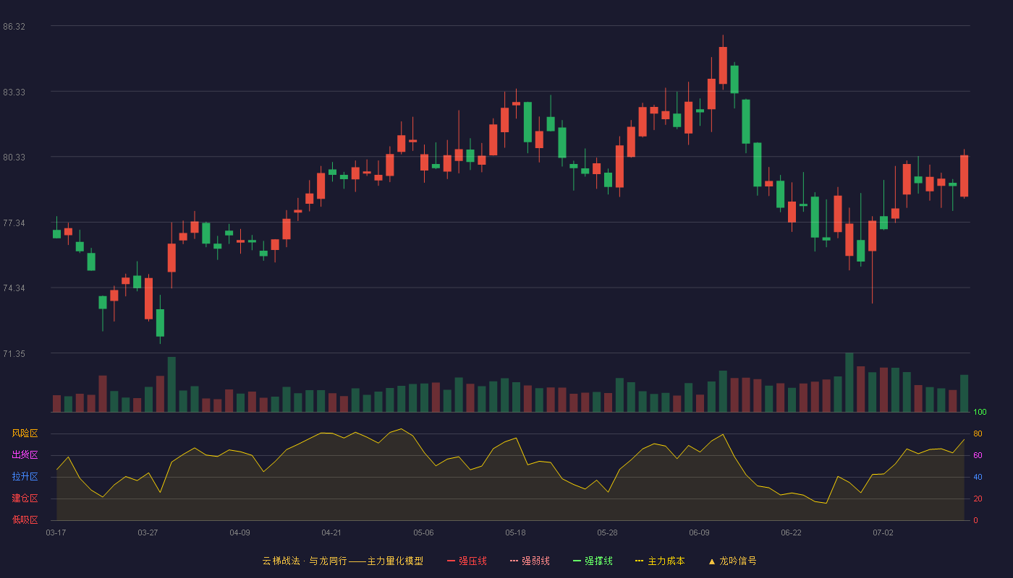Hide the 强压线 series via legend label

pos(472,561)
